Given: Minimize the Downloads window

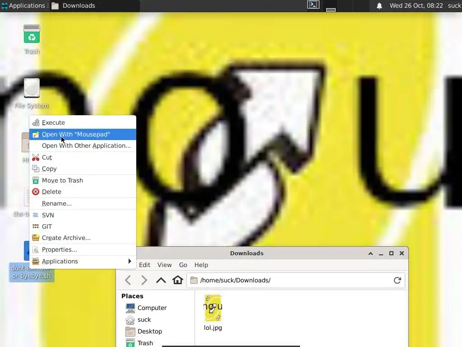Looking at the screenshot, I should point(381,253).
